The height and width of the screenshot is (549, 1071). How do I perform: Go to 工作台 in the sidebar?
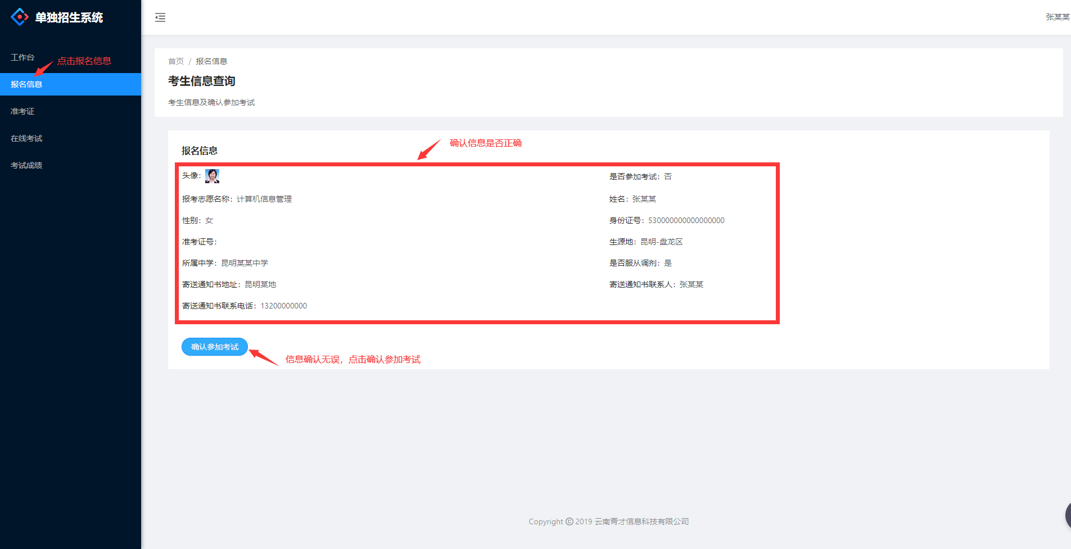(x=22, y=57)
